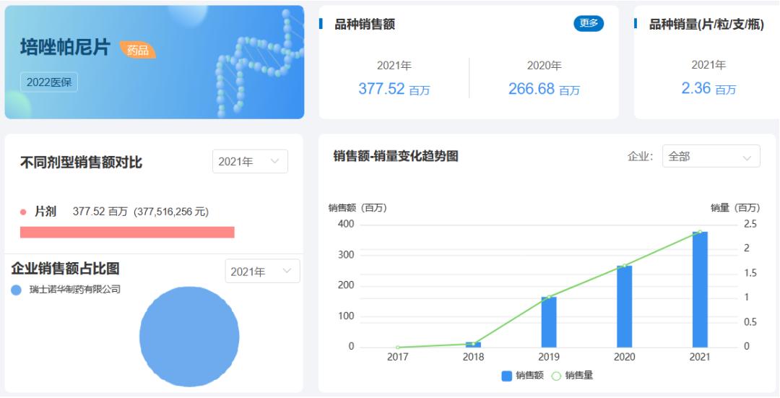The height and width of the screenshot is (398, 780).
Task: Click the 377,516,256 元 amount text
Action: tap(171, 212)
